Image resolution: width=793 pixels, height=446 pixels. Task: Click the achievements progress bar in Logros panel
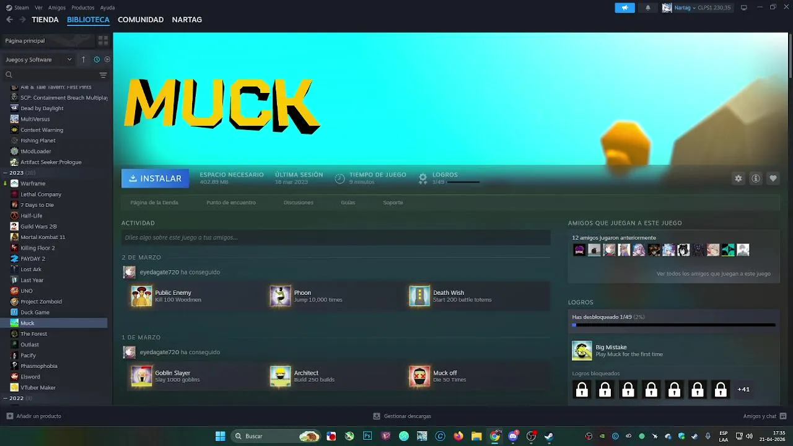673,325
